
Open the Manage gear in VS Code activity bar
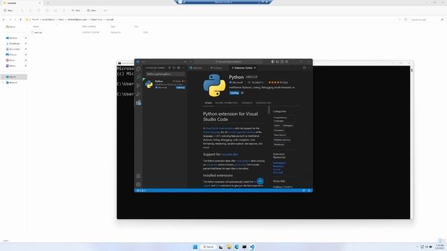coord(138,184)
